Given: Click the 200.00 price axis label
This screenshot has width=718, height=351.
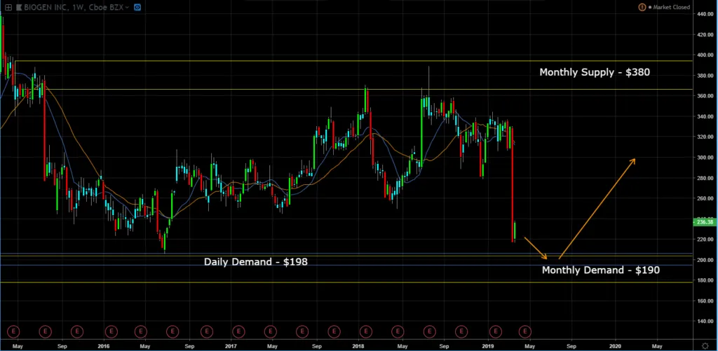Looking at the screenshot, I should click(705, 260).
